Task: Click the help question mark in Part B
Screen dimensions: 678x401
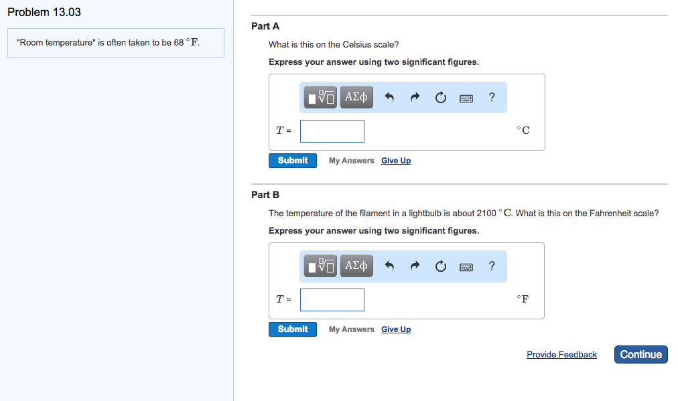Action: click(x=491, y=266)
